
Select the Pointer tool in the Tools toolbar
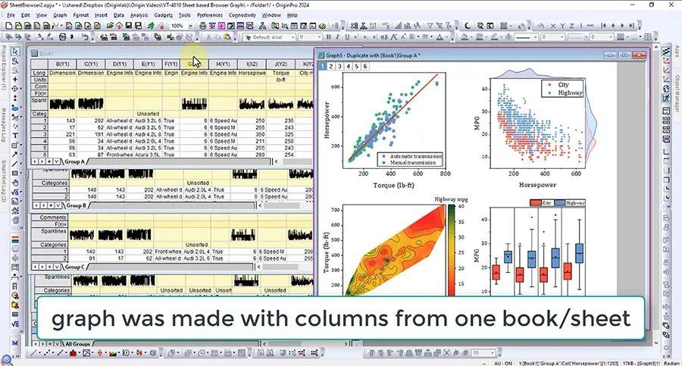pyautogui.click(x=15, y=52)
